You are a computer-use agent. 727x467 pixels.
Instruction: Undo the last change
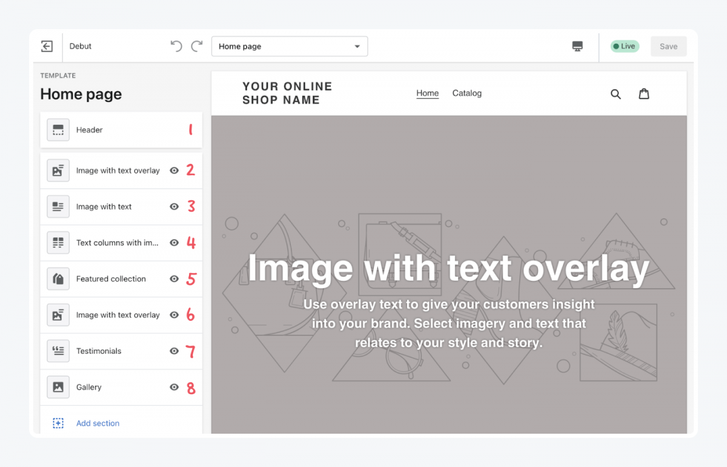click(176, 46)
